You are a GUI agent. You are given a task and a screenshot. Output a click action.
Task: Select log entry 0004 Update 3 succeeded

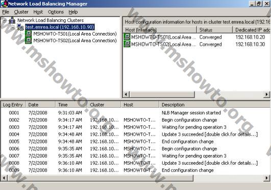(136, 134)
